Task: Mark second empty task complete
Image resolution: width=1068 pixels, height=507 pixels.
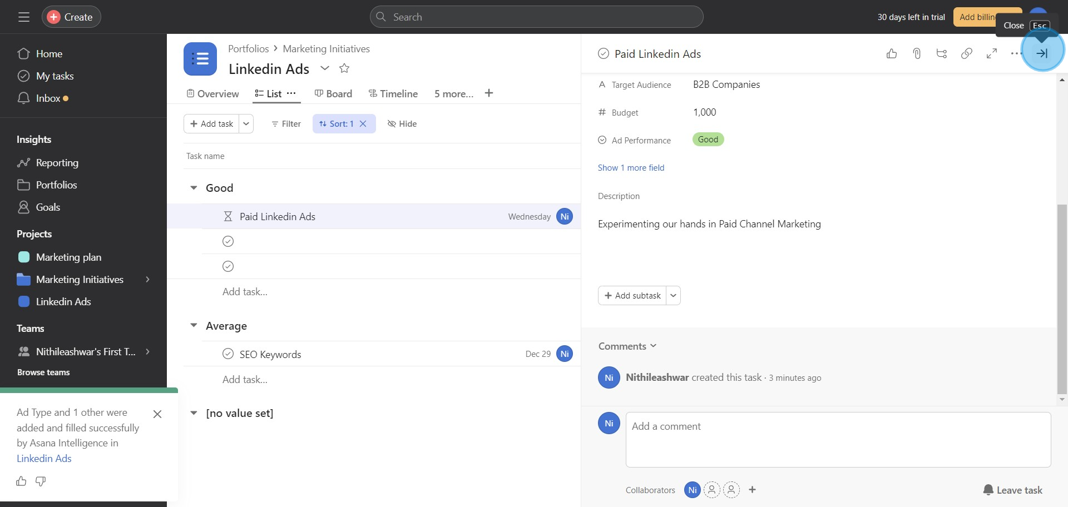Action: [x=228, y=266]
